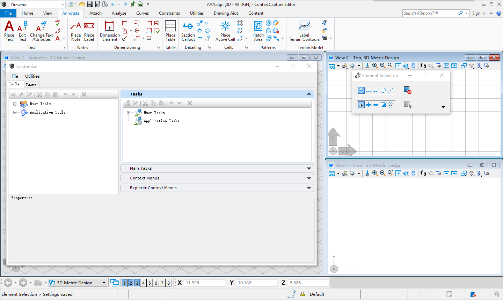Toggle the lock icon in status bar
Screen dimensions: 503x300
pos(303,294)
